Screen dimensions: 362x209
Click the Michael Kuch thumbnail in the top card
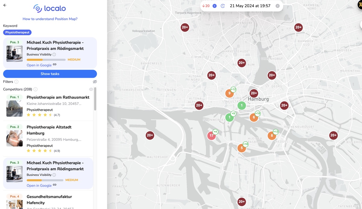(x=14, y=54)
